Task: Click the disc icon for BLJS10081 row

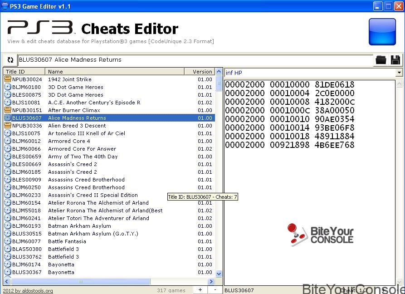Action: point(8,102)
